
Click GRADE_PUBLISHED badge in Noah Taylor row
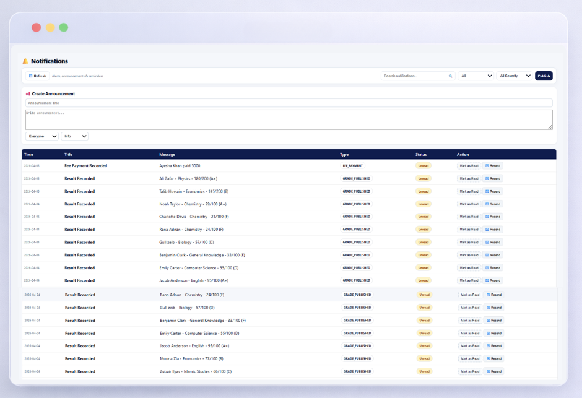click(357, 204)
